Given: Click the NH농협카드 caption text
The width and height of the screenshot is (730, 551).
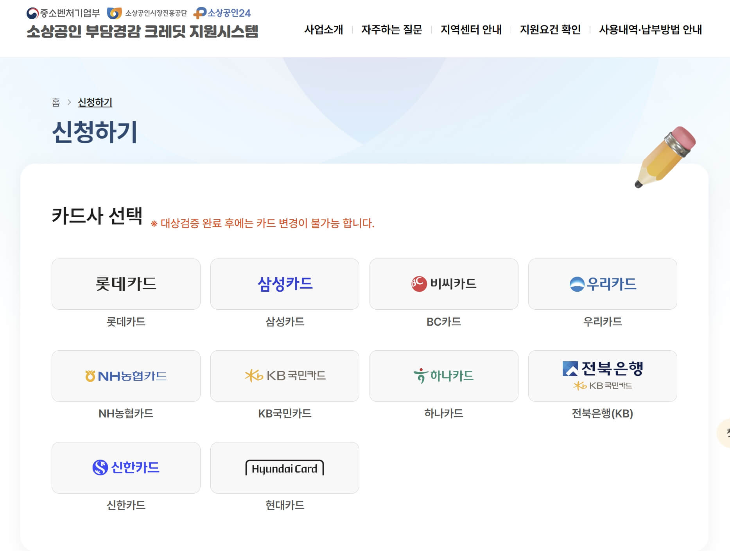Looking at the screenshot, I should (126, 413).
